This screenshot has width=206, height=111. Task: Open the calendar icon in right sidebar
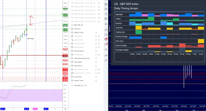click(x=106, y=19)
